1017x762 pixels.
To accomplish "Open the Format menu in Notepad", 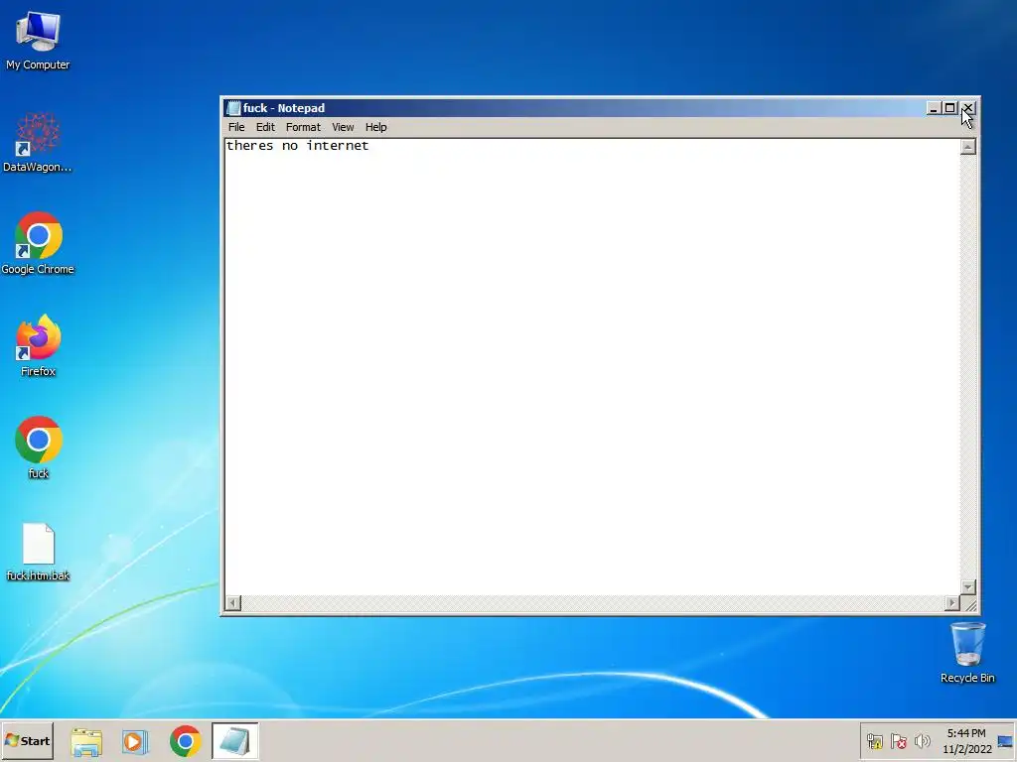I will [303, 127].
